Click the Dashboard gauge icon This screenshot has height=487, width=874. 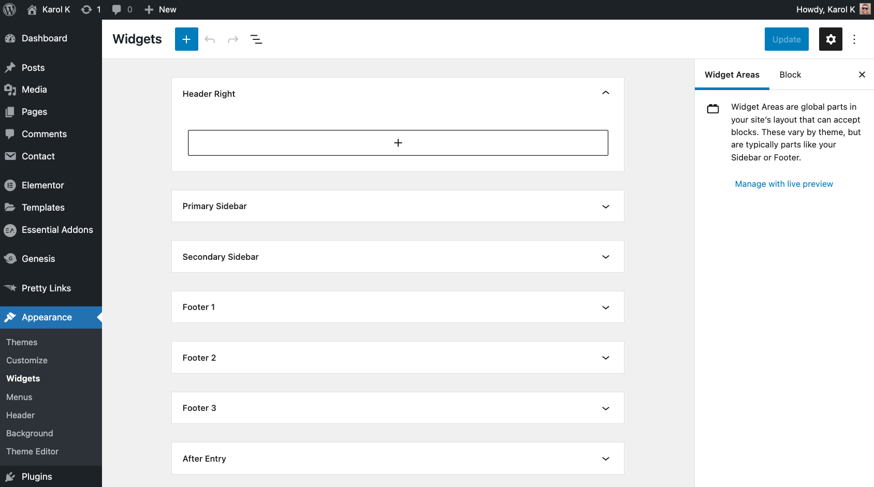10,38
